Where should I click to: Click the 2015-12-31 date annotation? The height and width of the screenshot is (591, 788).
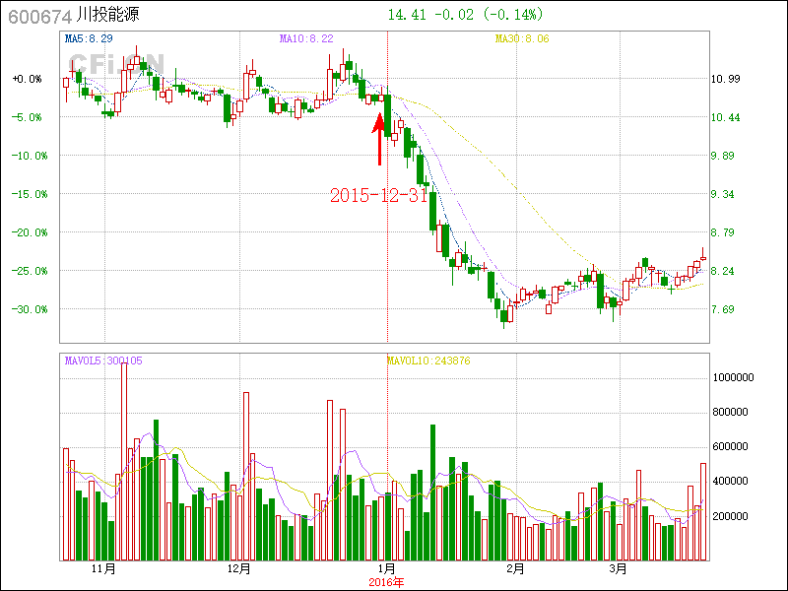pyautogui.click(x=378, y=195)
